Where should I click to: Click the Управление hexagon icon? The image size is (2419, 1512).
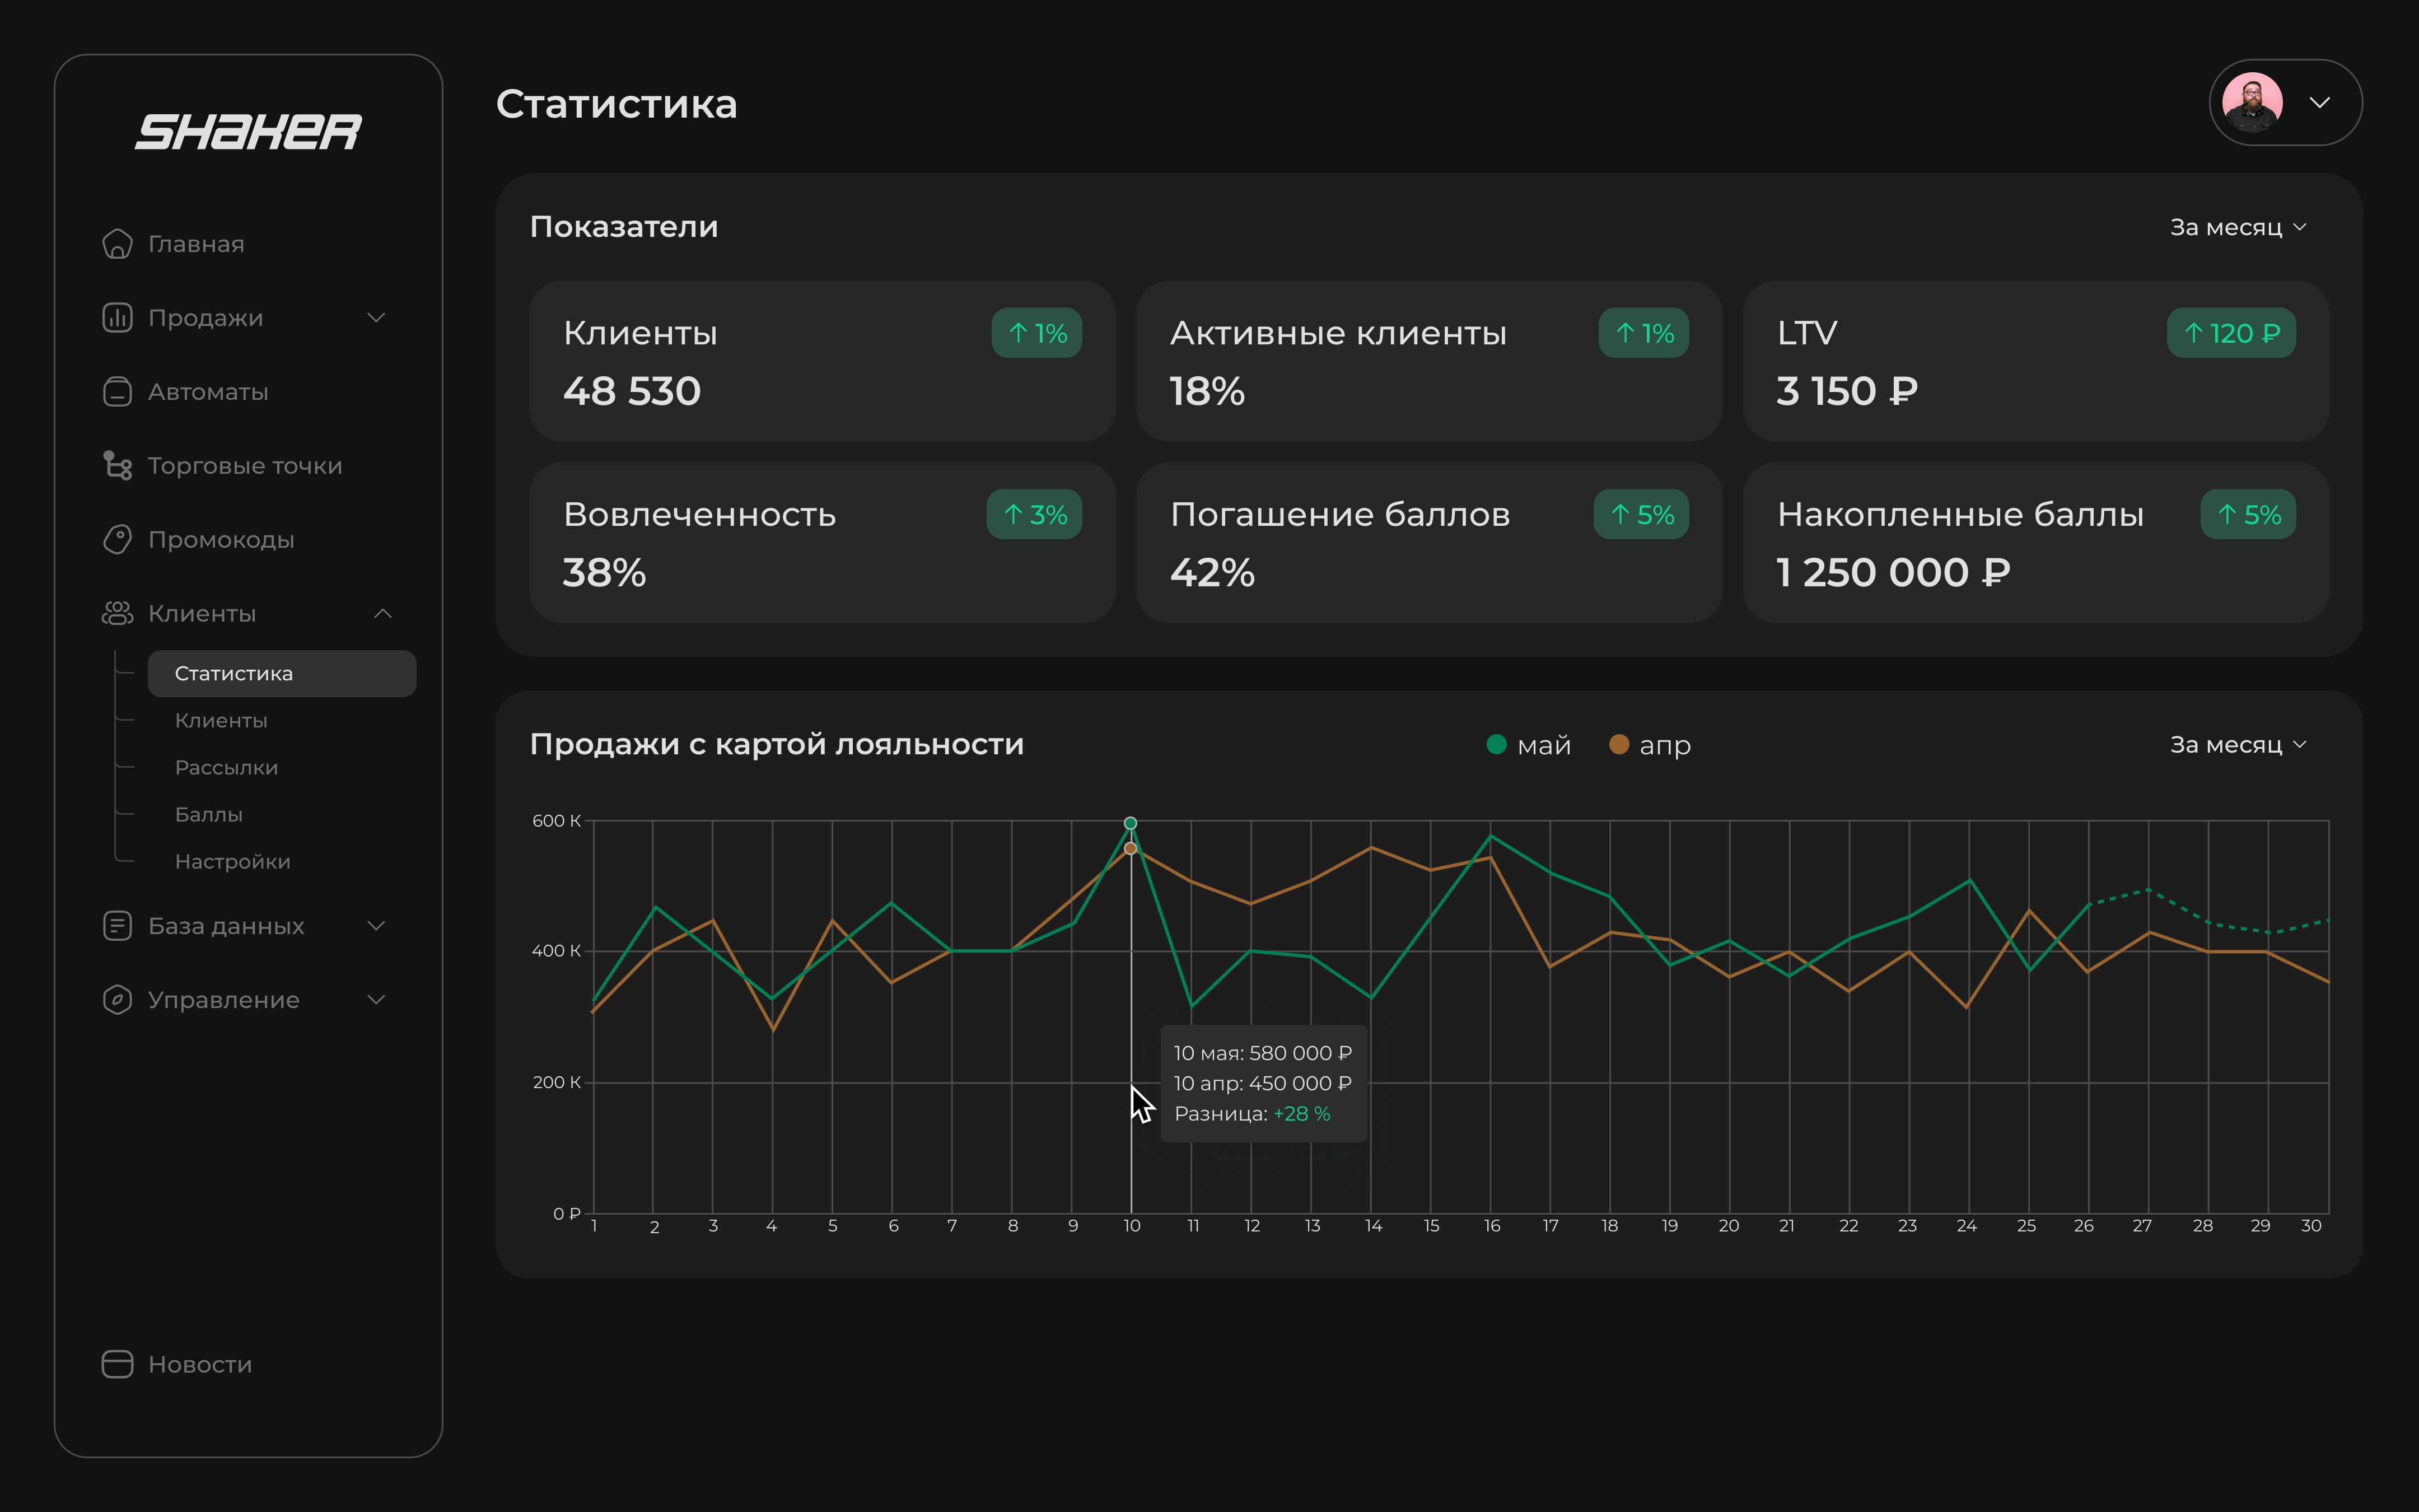117,1000
